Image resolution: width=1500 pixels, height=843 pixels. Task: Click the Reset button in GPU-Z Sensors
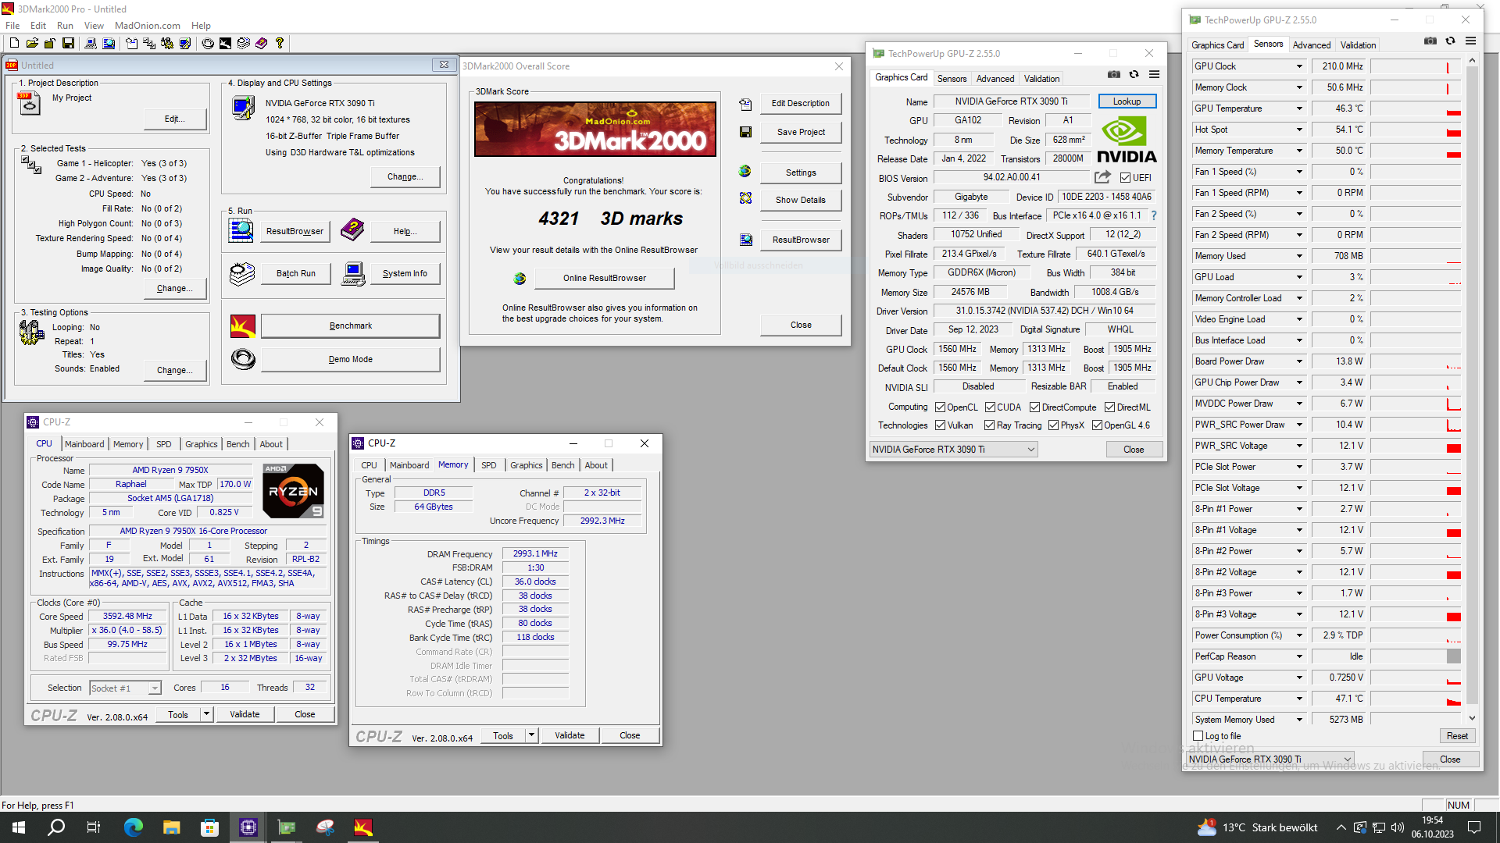(1456, 736)
